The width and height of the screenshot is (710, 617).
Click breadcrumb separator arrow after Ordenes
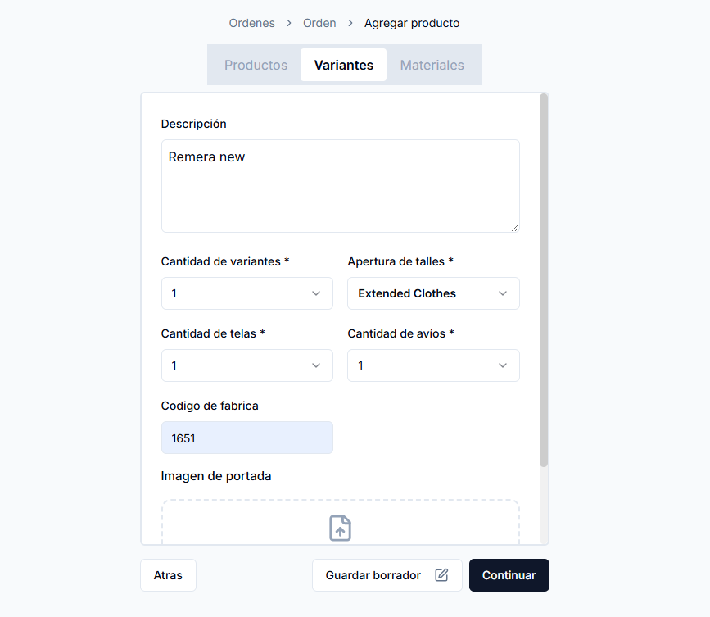[x=289, y=23]
